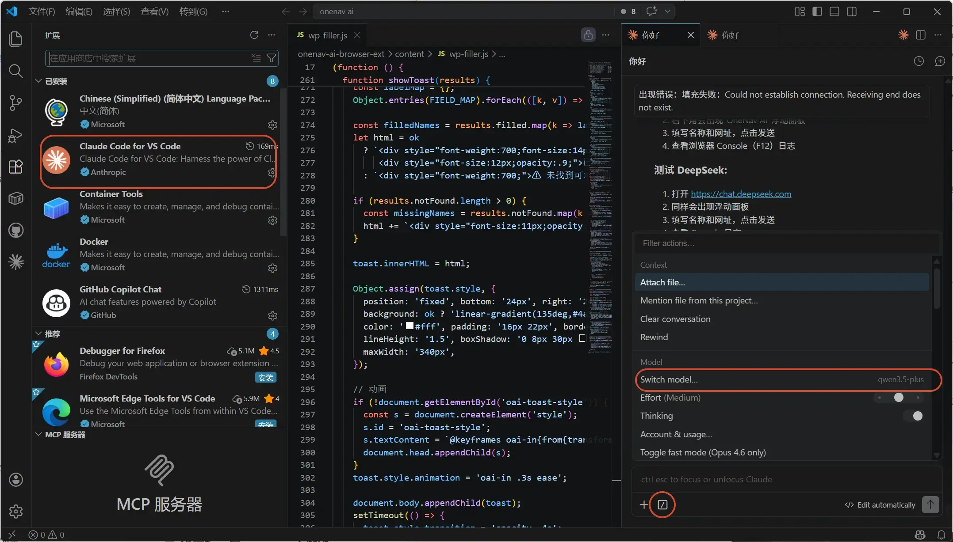The height and width of the screenshot is (542, 953).
Task: Open Run and Debug view
Action: click(16, 135)
